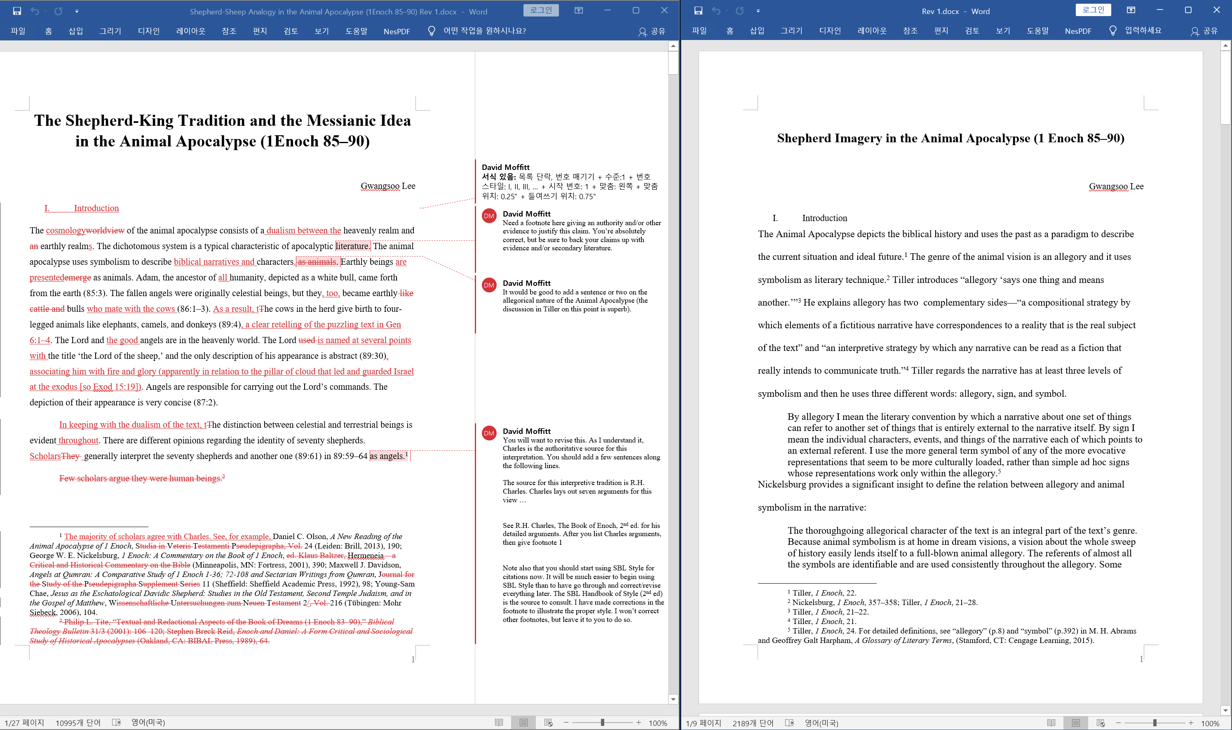The height and width of the screenshot is (730, 1232).
Task: Click zoom in plus in right window
Action: (x=1191, y=723)
